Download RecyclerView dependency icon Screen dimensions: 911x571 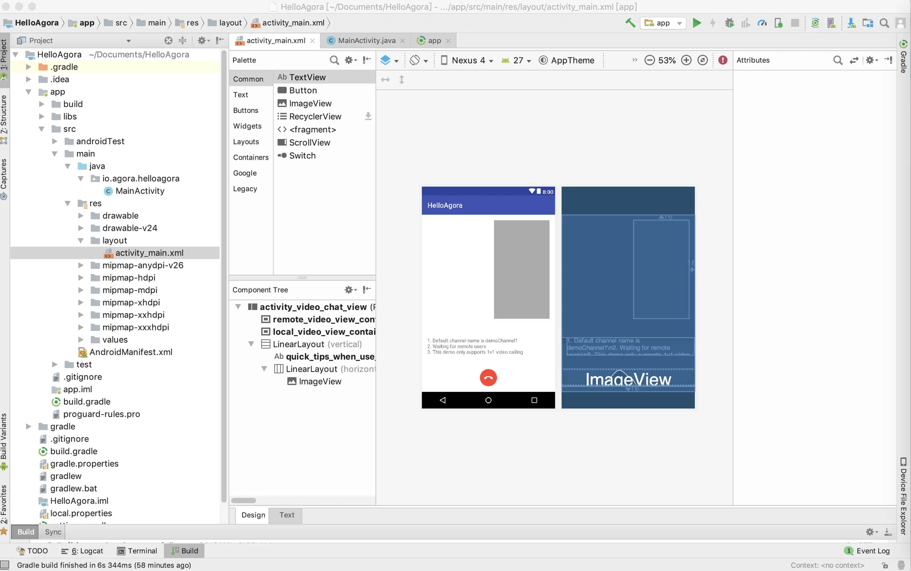pos(368,116)
